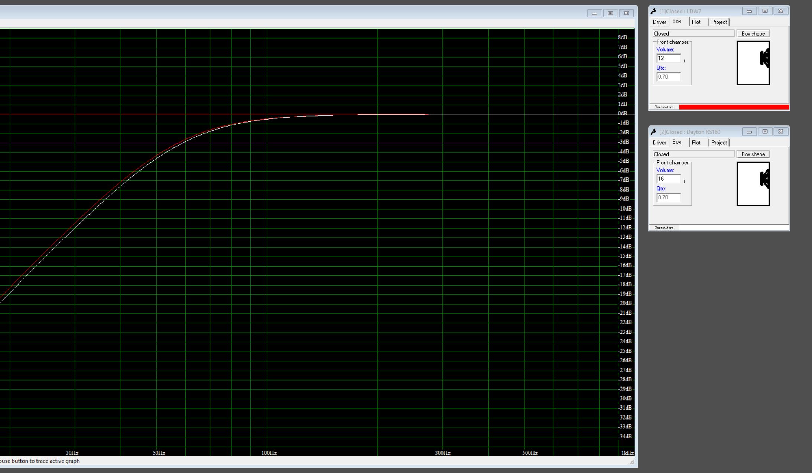Viewport: 812px width, 473px height.
Task: Minimize the LDW7 window
Action: (x=749, y=11)
